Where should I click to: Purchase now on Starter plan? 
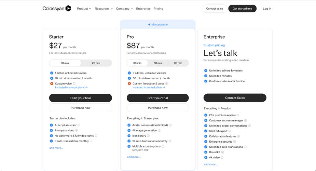pos(80,108)
